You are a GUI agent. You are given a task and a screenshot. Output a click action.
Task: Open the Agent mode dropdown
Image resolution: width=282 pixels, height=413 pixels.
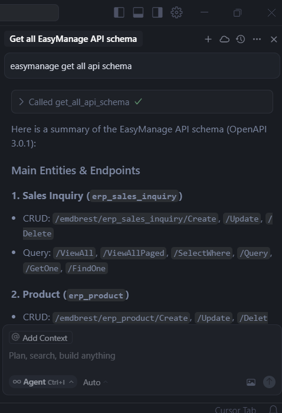click(43, 382)
